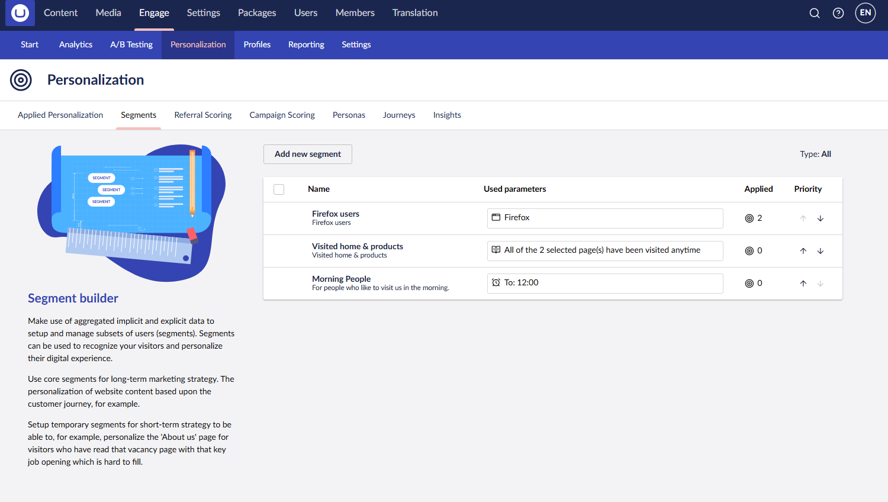Open the To: 12:00 time parameter selector
The width and height of the screenshot is (888, 502).
tap(605, 283)
